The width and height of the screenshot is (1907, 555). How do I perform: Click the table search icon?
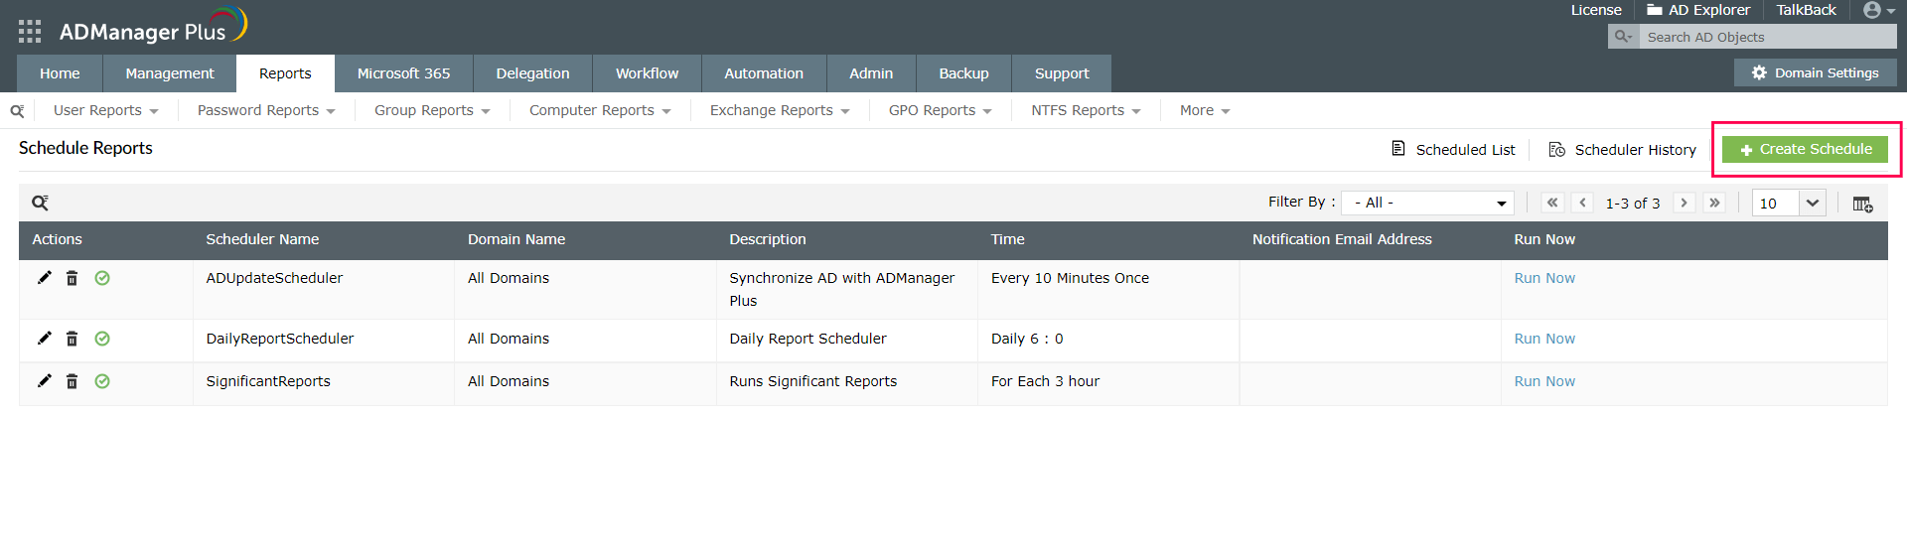40,203
